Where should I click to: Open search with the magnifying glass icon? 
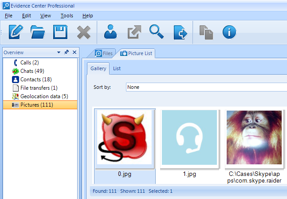click(x=157, y=32)
